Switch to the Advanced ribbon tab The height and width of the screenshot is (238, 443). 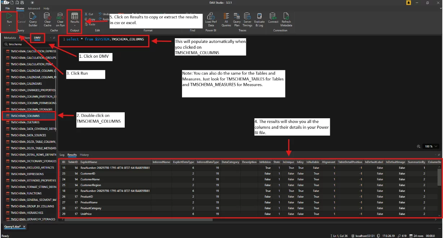34,8
